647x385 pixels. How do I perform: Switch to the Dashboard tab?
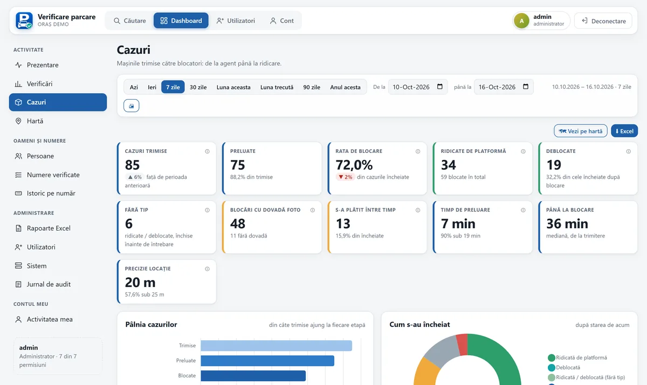(x=181, y=20)
